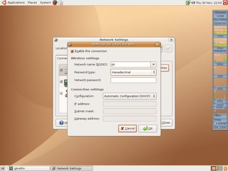The height and width of the screenshot is (171, 228).
Task: Open the clock showing Thu 30 Nov, 22:02
Action: point(209,3)
